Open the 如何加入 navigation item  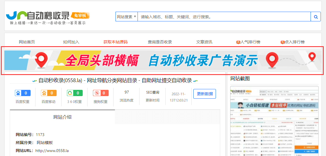[71, 42]
